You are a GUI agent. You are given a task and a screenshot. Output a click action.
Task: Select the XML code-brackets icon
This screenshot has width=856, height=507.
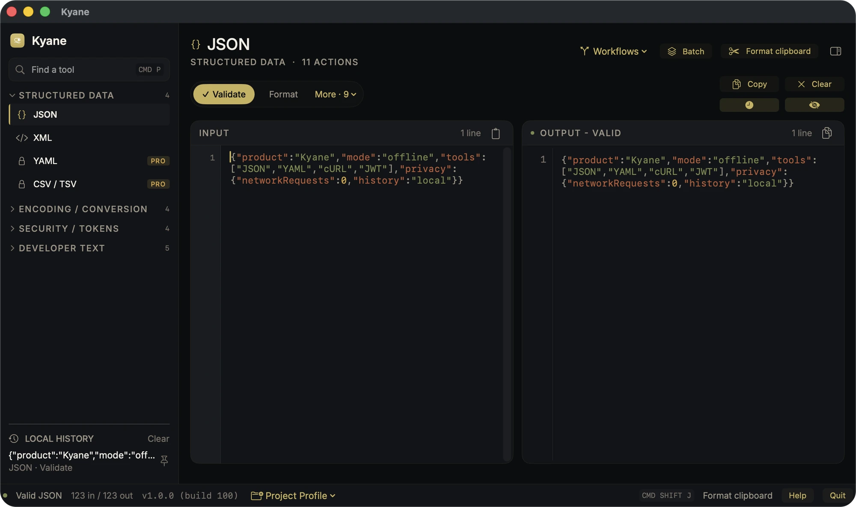coord(22,138)
